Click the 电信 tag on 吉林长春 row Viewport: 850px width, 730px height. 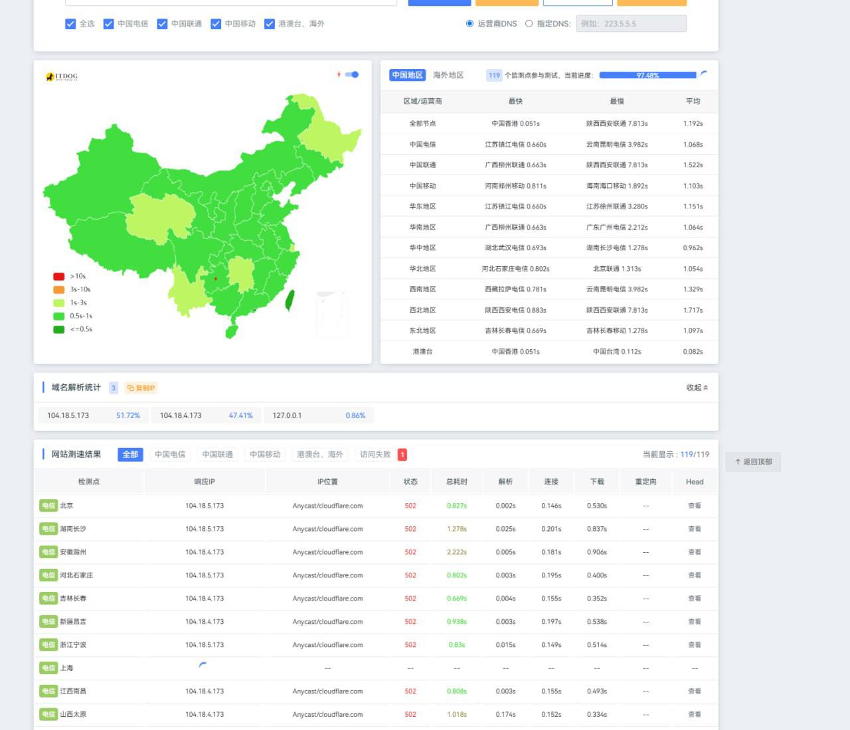pos(48,599)
